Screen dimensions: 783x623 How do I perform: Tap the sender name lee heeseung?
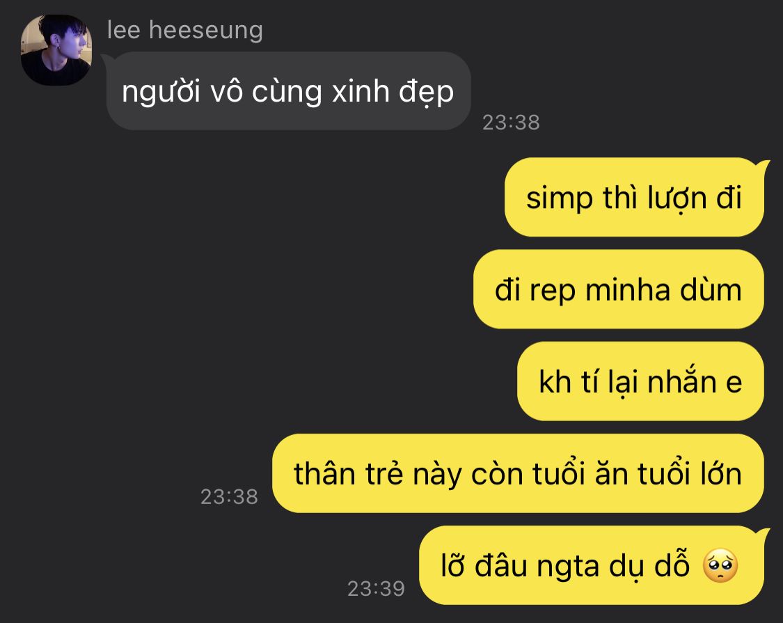(x=184, y=30)
